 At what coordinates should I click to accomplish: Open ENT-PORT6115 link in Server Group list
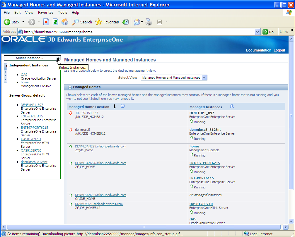32,116
